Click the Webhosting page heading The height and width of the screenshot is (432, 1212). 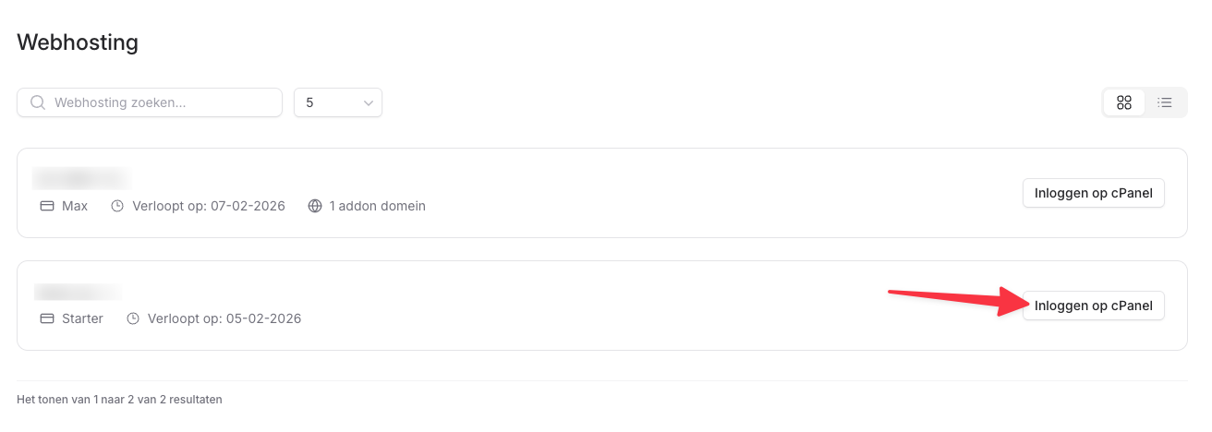(x=78, y=42)
